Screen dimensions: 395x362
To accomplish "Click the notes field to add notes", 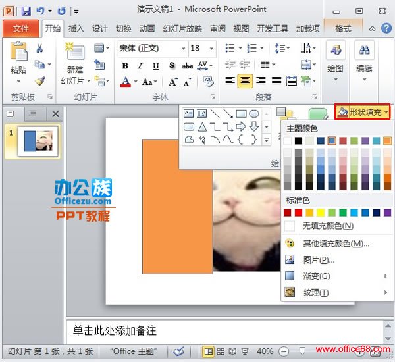I will pos(224,331).
